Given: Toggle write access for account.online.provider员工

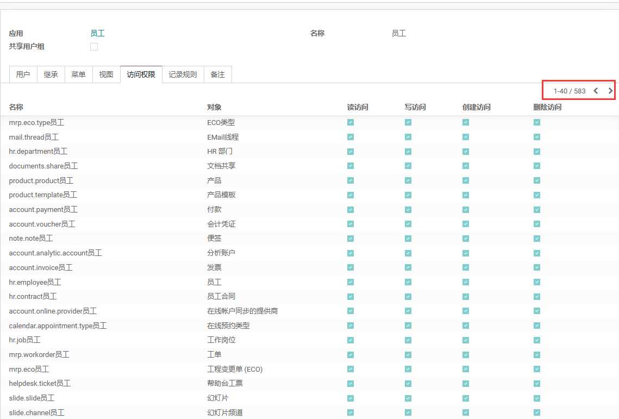Looking at the screenshot, I should [x=408, y=311].
